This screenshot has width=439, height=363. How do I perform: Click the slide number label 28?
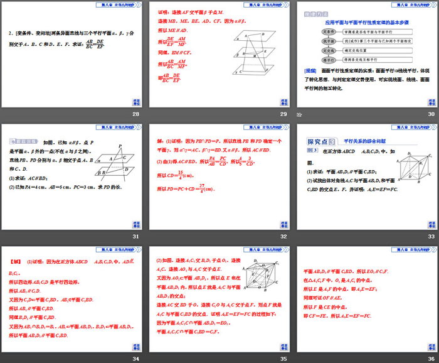click(x=136, y=114)
